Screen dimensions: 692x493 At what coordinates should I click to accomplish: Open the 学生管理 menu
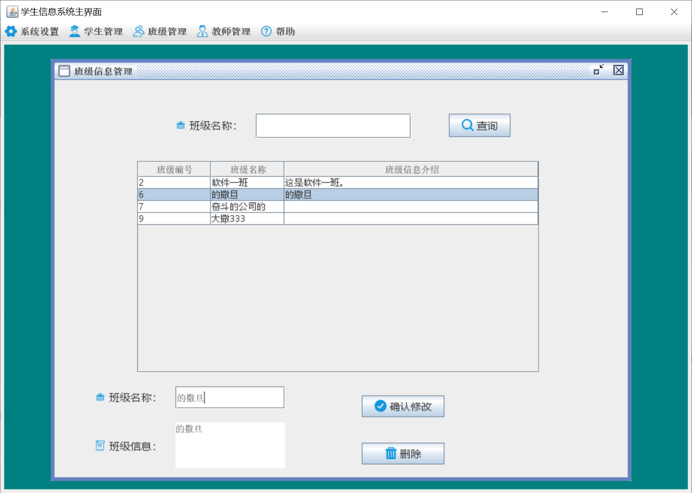[x=96, y=31]
